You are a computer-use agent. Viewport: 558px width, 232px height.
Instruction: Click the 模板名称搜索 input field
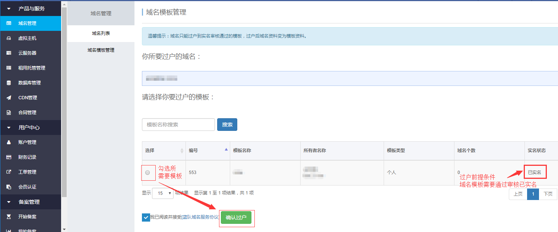(178, 125)
